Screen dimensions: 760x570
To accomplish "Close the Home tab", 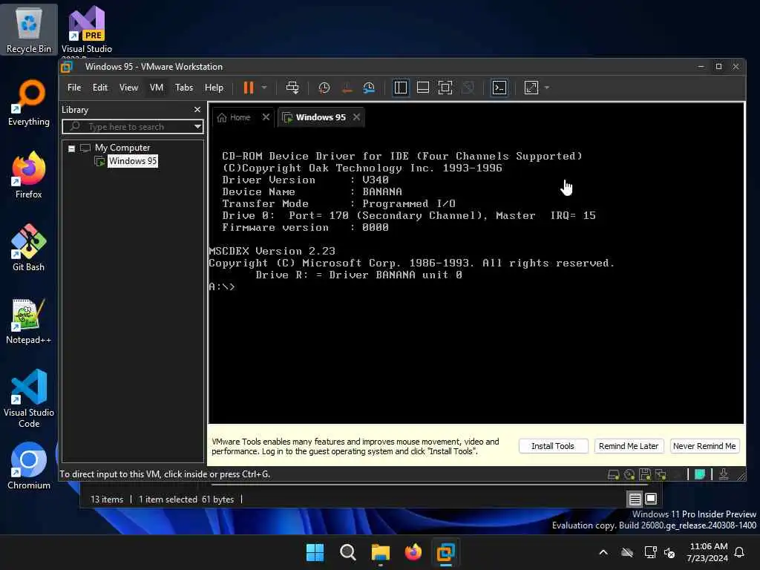I will (x=266, y=117).
